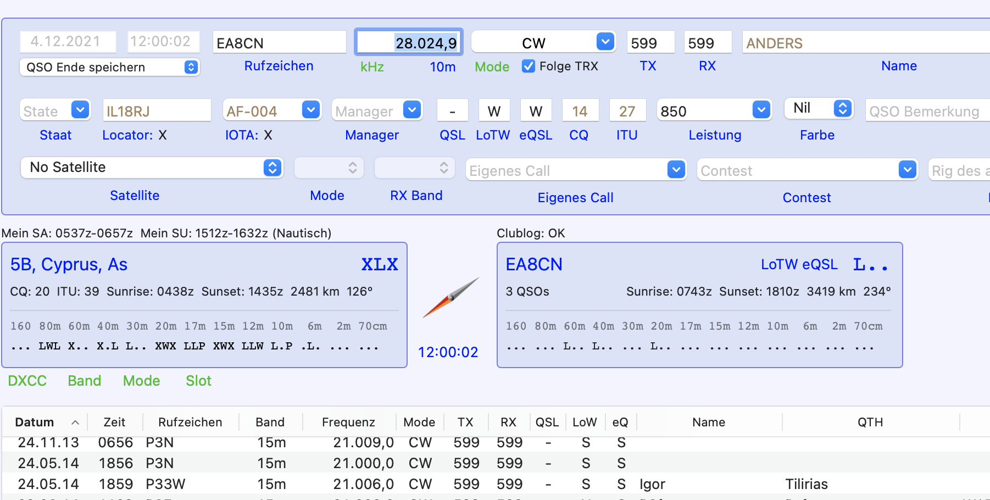Click the frequency kHz input field
Viewport: 990px width, 500px height.
pyautogui.click(x=409, y=43)
